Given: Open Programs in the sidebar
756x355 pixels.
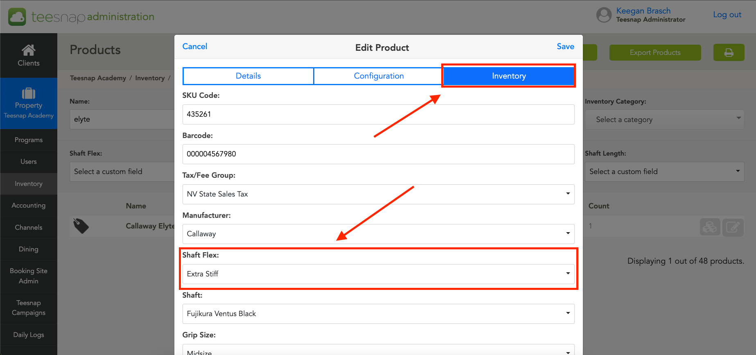Looking at the screenshot, I should click(29, 140).
